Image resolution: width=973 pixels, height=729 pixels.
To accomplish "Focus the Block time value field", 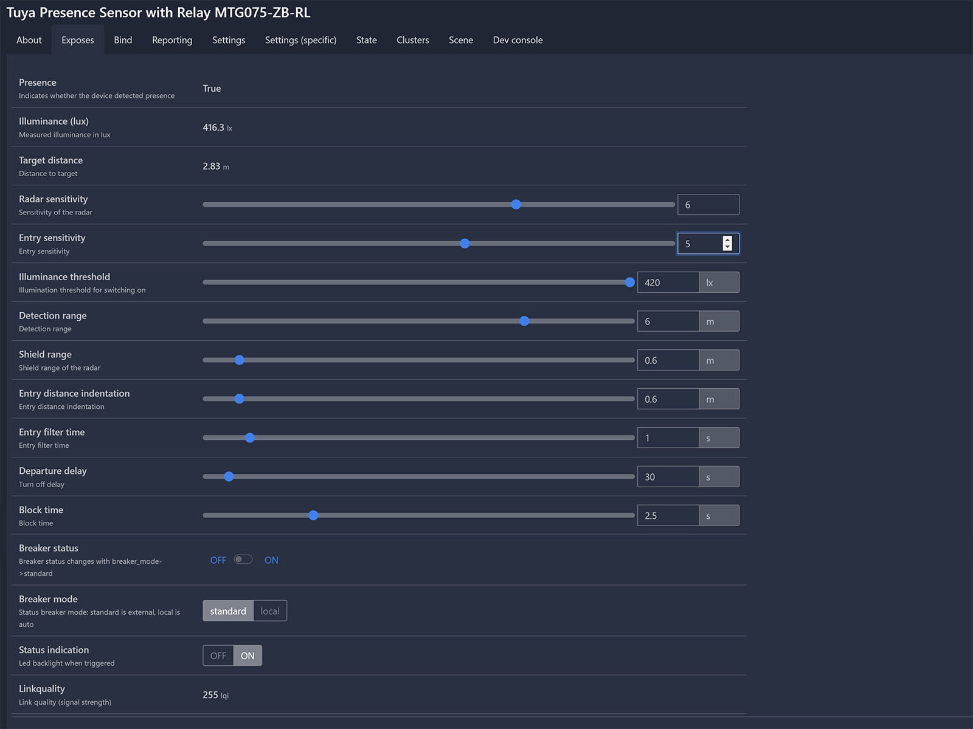I will 668,516.
